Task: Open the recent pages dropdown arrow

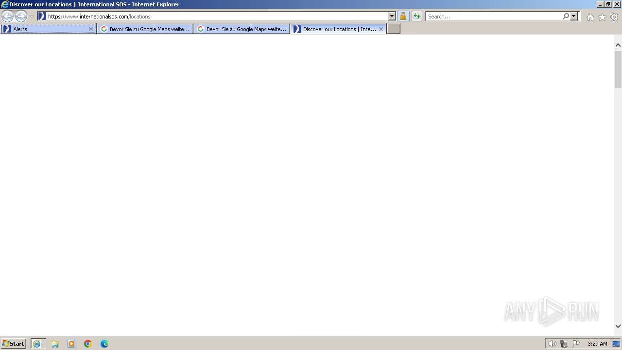Action: [x=32, y=17]
